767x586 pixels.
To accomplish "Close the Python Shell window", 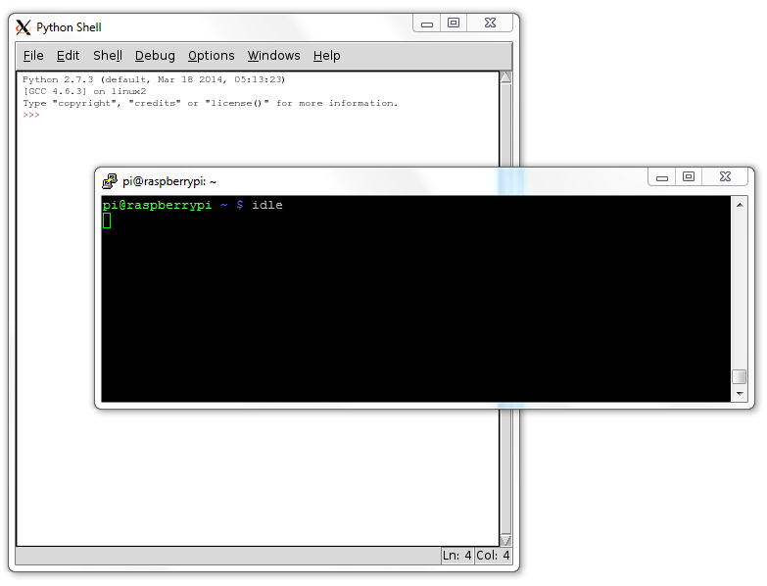I will (x=490, y=24).
